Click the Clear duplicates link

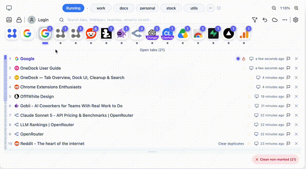231,143
